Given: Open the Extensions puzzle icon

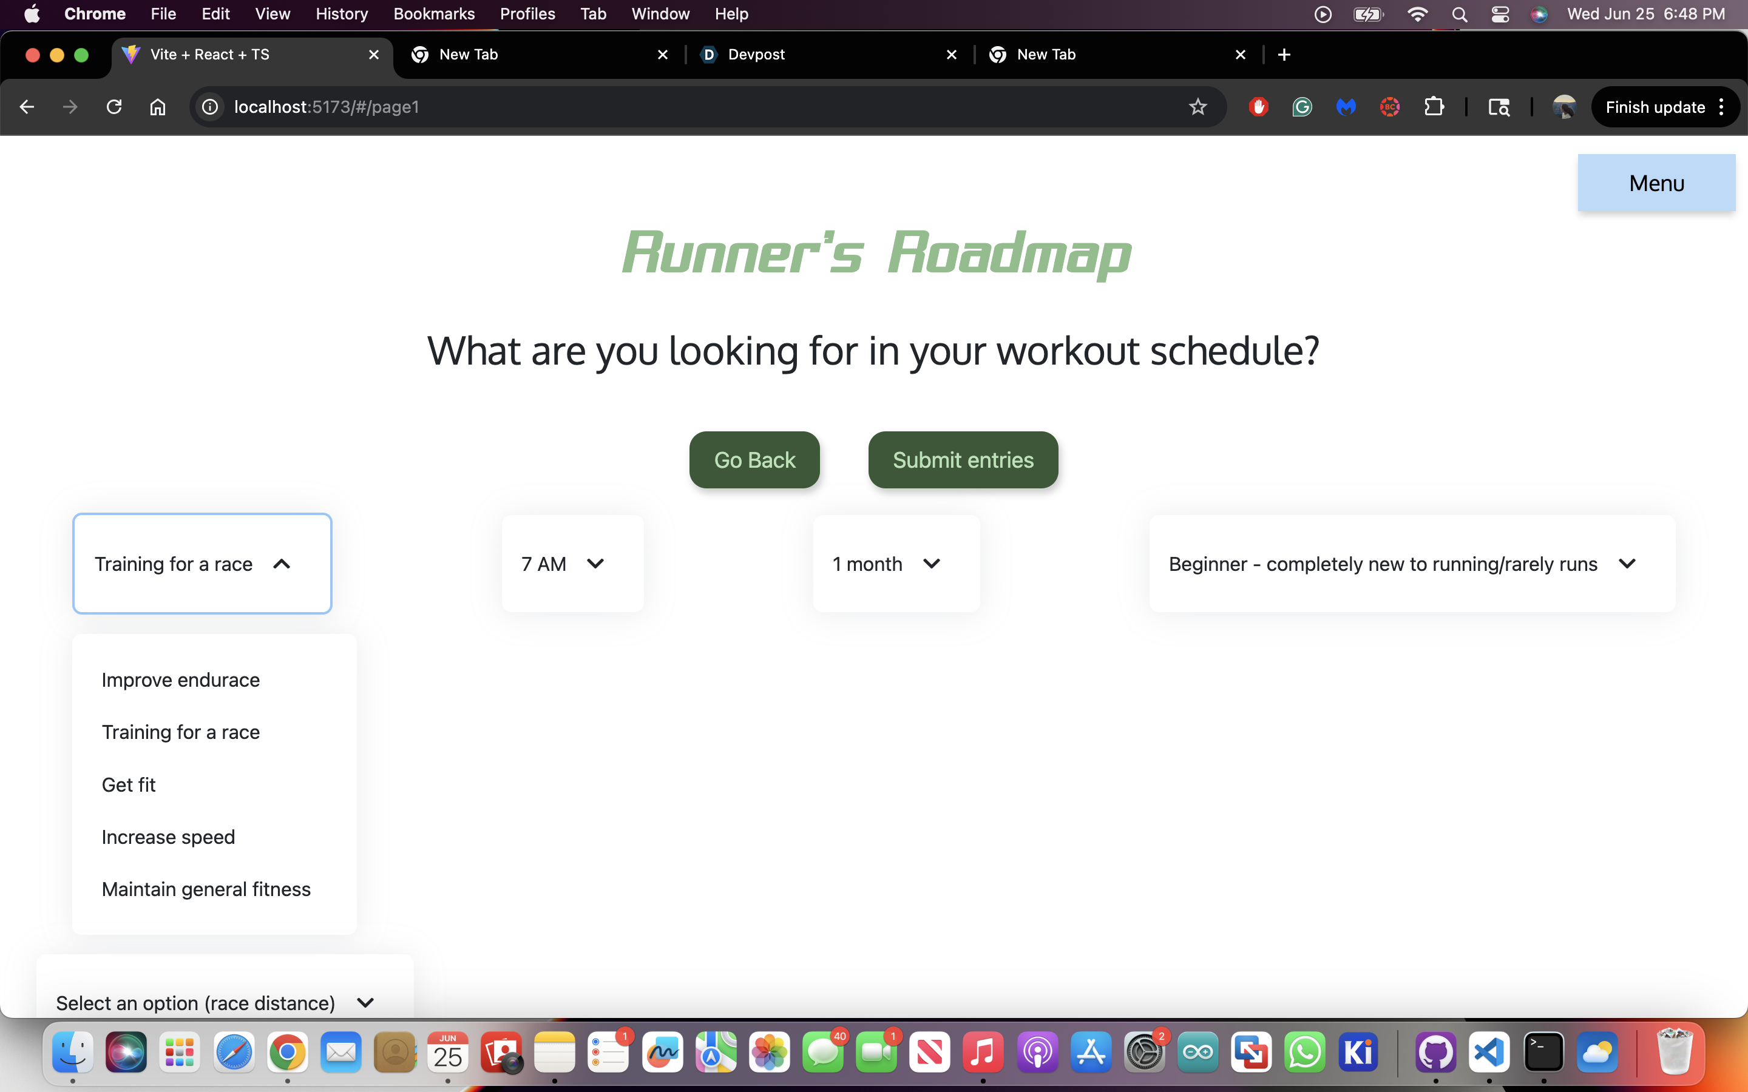Looking at the screenshot, I should [x=1434, y=107].
